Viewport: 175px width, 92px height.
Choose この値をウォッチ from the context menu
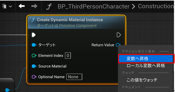[142, 80]
